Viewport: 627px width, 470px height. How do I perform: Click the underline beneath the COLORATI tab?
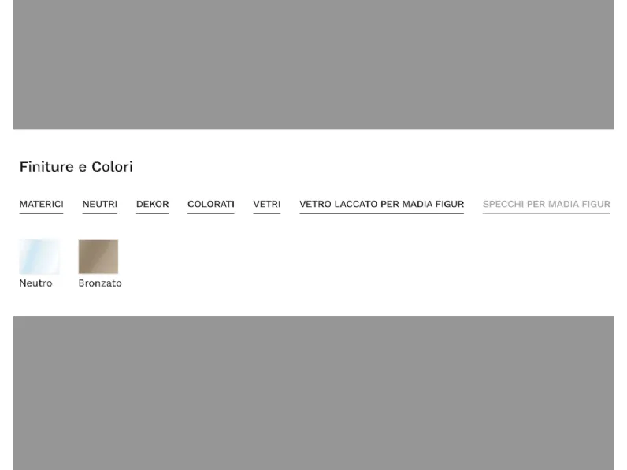pyautogui.click(x=211, y=214)
